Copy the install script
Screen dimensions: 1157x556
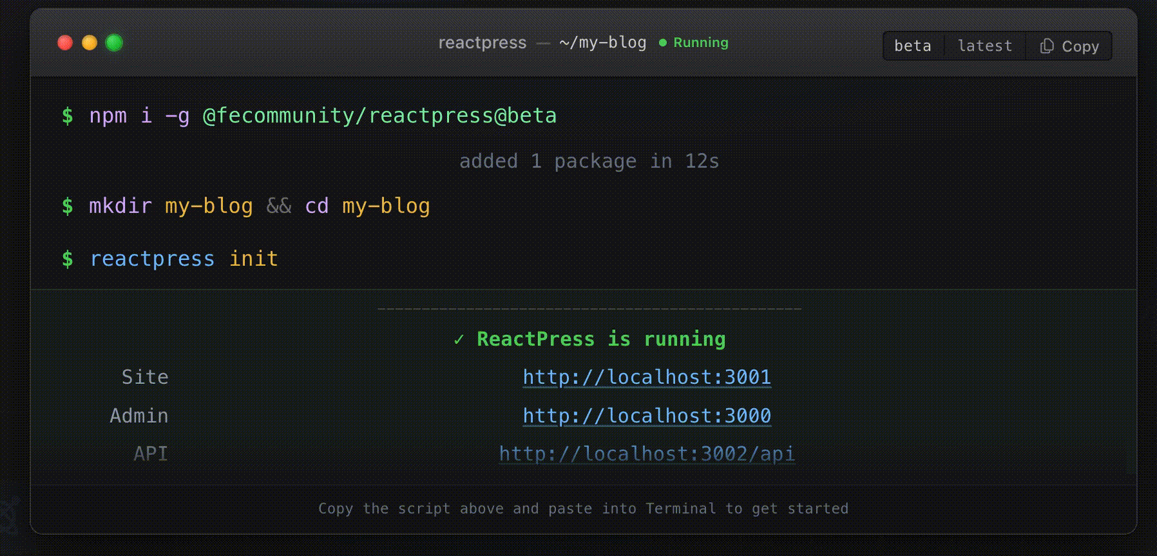1069,46
